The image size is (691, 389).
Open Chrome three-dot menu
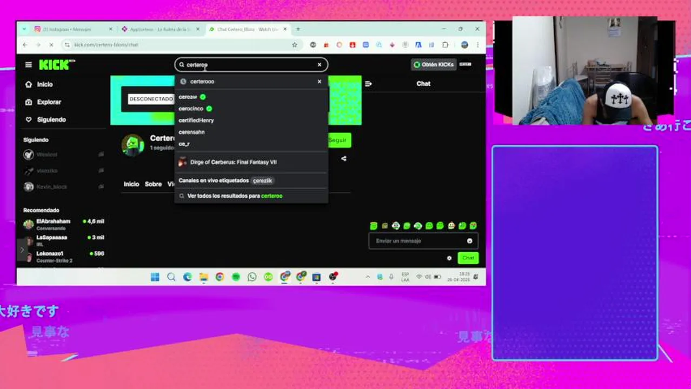477,45
